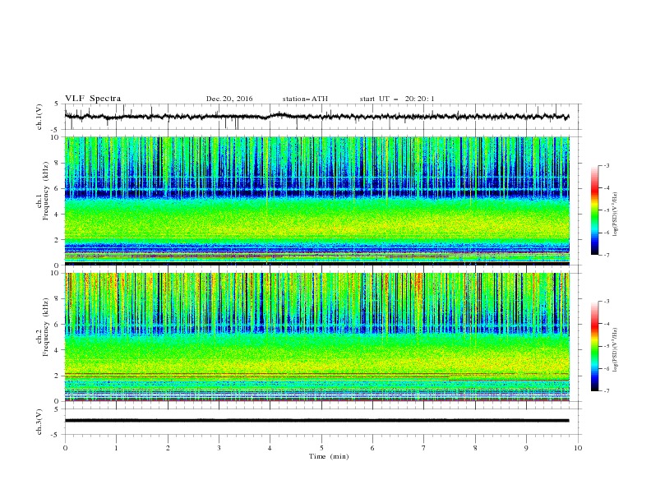Click the "ch.1(V)" waveform axis label

pos(39,117)
